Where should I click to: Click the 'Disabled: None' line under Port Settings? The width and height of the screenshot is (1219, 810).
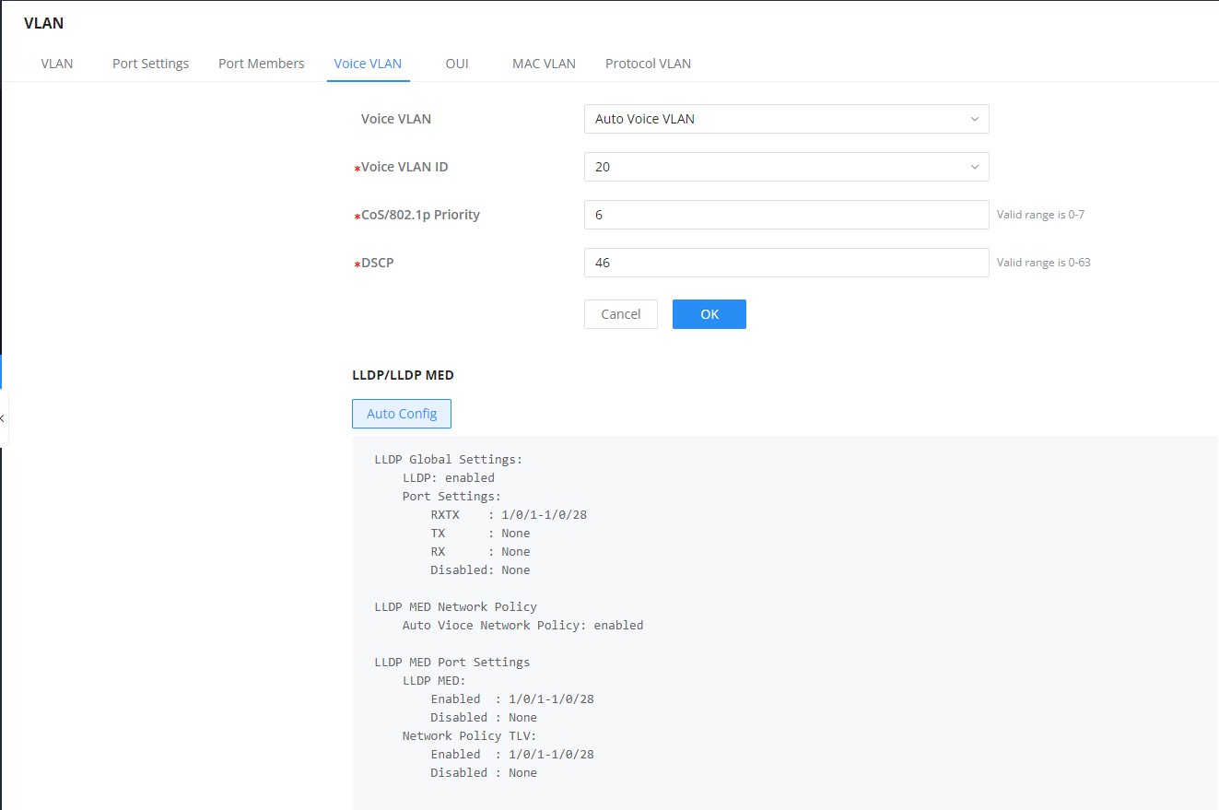click(x=480, y=569)
